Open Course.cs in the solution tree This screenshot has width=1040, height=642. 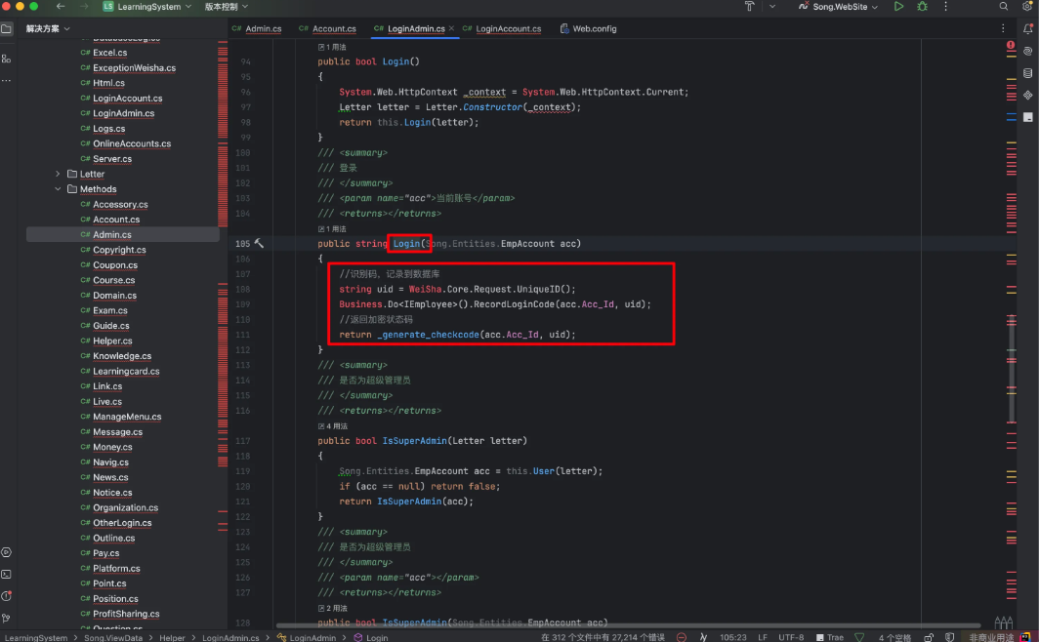point(113,280)
